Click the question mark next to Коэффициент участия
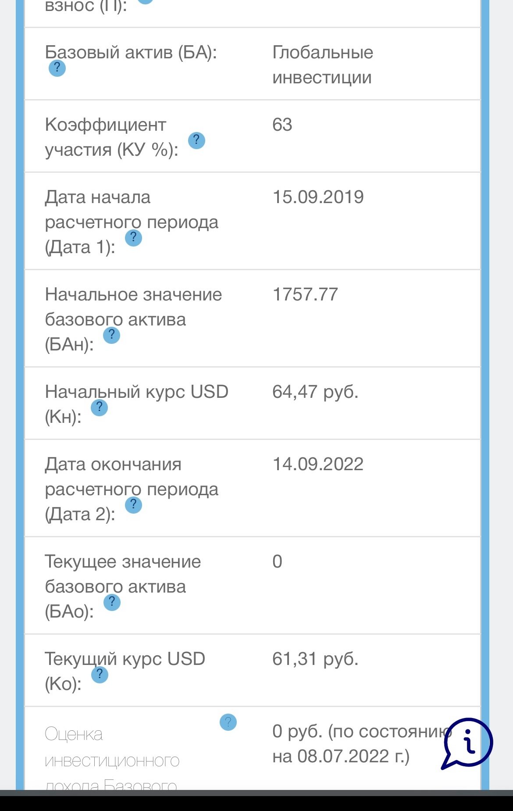The height and width of the screenshot is (811, 513). click(x=196, y=140)
